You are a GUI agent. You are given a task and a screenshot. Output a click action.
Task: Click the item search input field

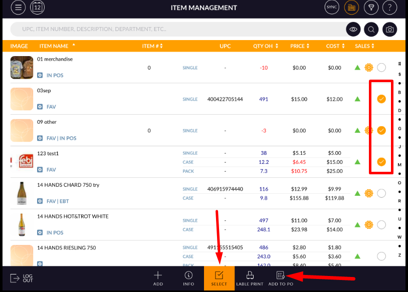click(x=175, y=30)
